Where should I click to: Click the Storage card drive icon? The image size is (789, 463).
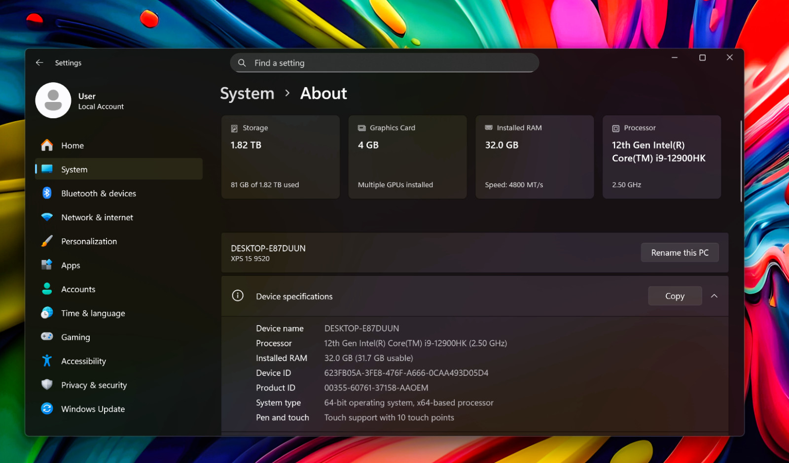[234, 128]
